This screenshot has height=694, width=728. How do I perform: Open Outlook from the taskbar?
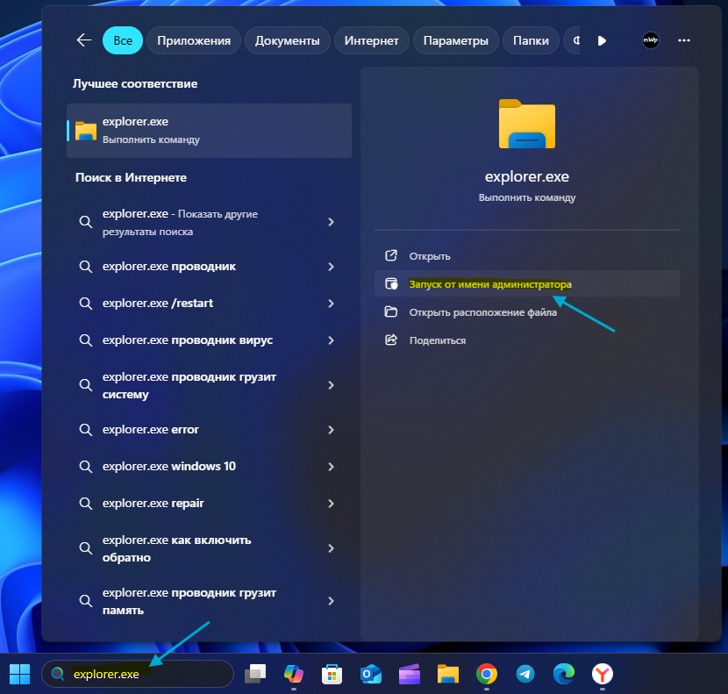coord(370,674)
